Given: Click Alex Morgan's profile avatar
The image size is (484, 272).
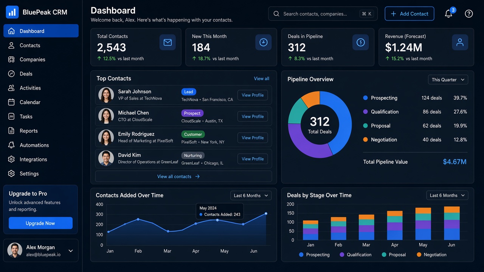Looking at the screenshot, I should (15, 250).
